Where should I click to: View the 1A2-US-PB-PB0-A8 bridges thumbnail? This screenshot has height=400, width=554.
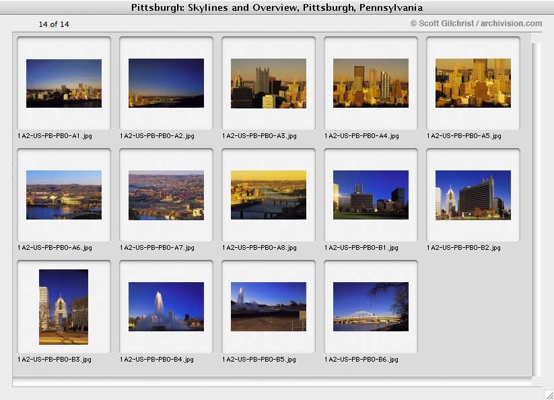(x=269, y=195)
